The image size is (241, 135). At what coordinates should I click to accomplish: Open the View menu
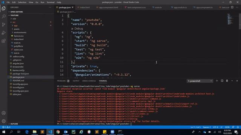tap(31, 2)
